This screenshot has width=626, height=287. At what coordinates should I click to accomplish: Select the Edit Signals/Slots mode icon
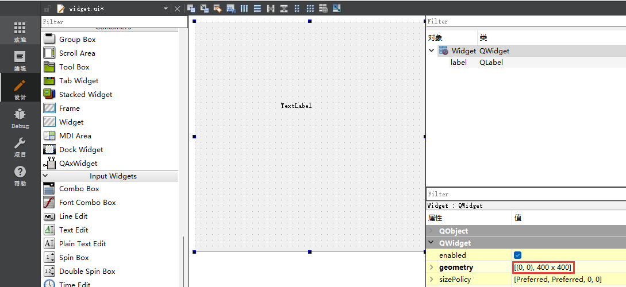click(x=205, y=8)
